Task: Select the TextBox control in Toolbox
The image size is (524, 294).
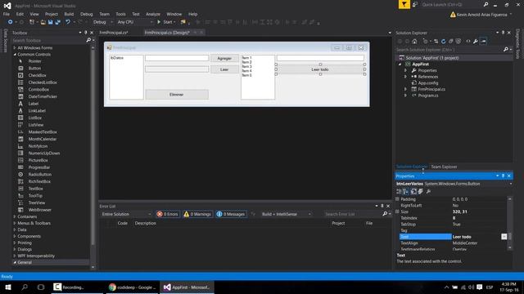Action: [35, 189]
